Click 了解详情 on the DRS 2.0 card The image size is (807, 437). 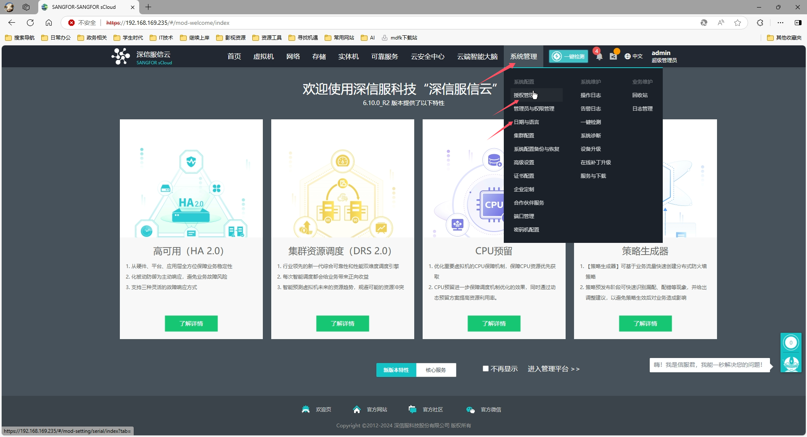tap(343, 324)
